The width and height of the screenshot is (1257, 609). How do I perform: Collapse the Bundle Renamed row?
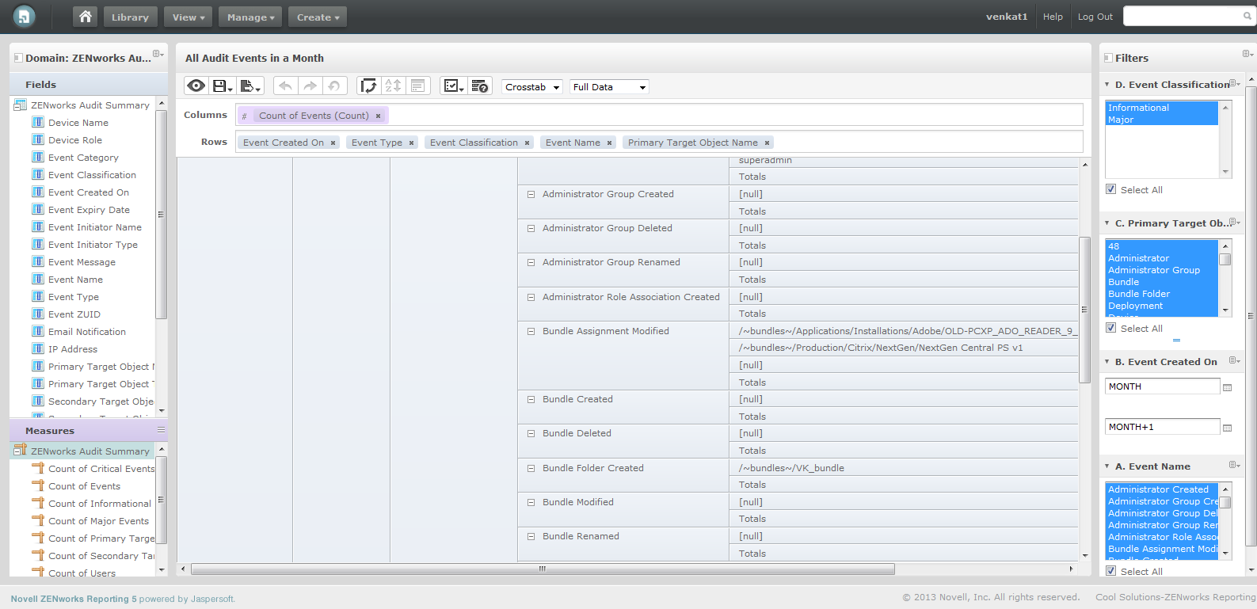click(x=531, y=536)
